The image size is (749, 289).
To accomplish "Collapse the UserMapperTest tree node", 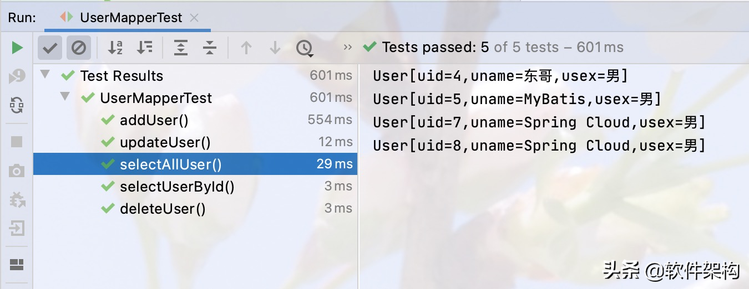I will [x=65, y=97].
